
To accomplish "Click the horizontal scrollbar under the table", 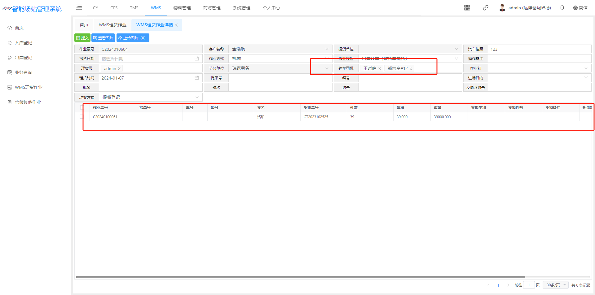I will [x=300, y=277].
